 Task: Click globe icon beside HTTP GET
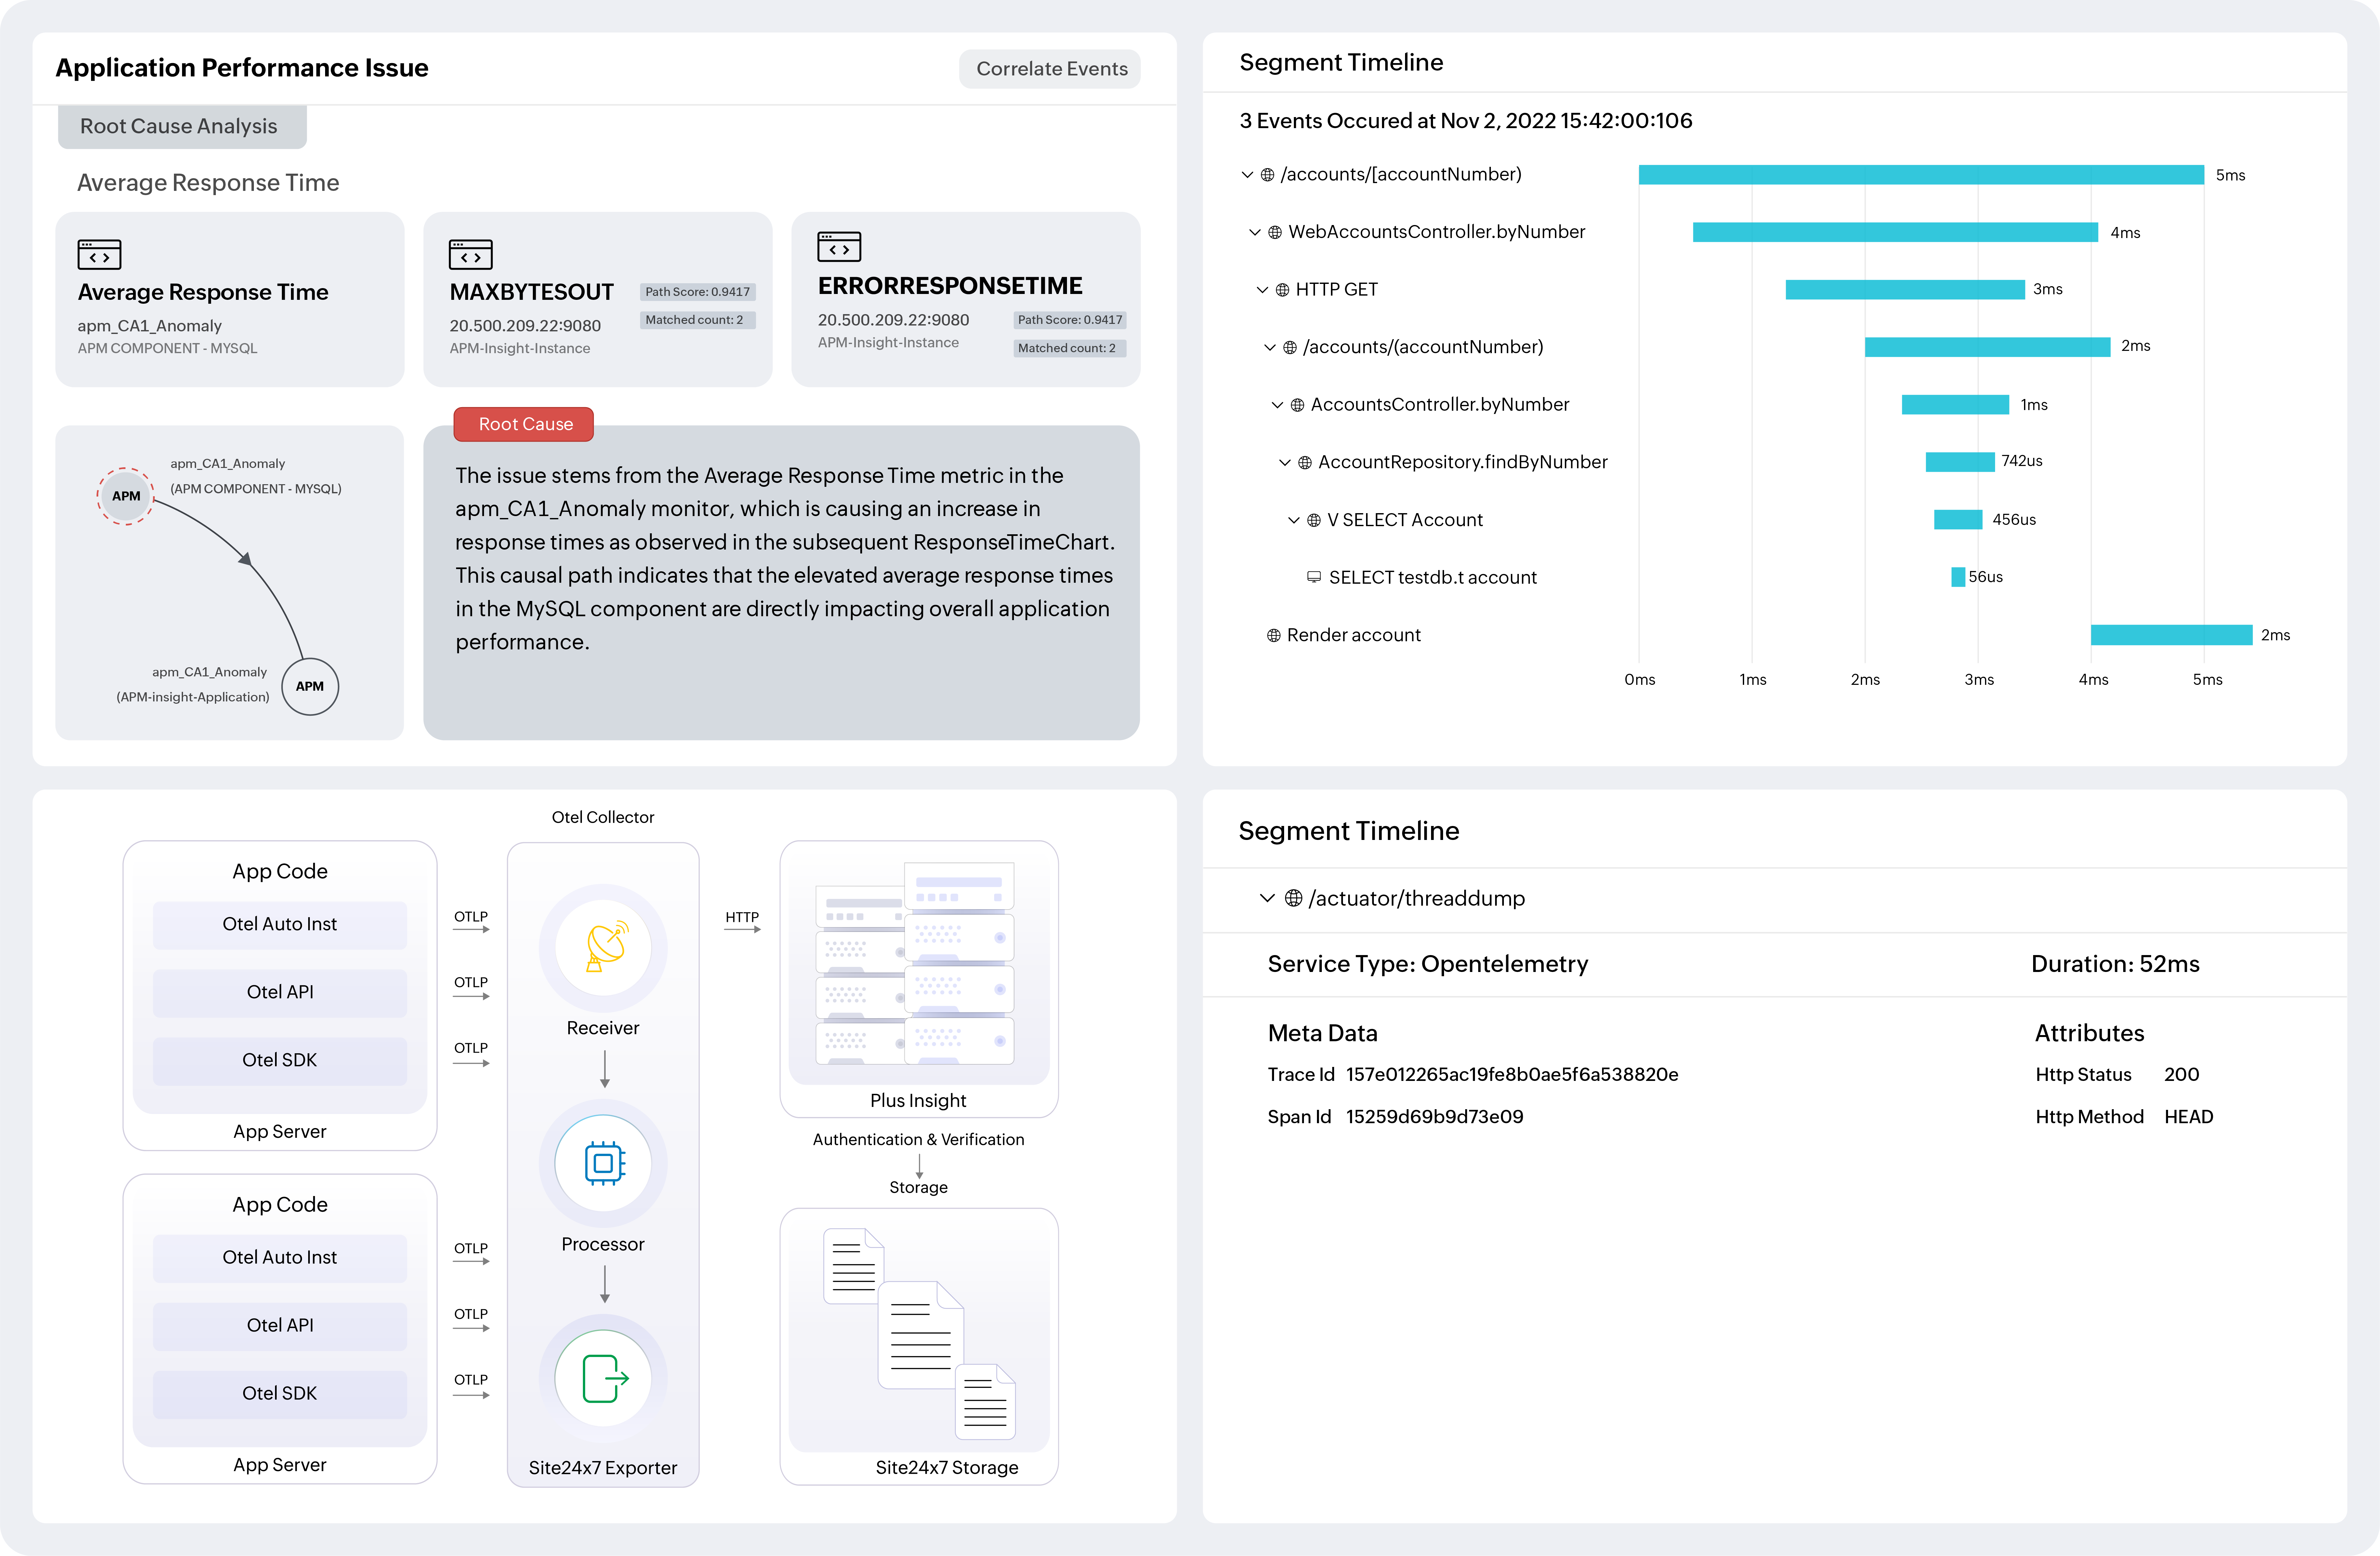pyautogui.click(x=1282, y=290)
